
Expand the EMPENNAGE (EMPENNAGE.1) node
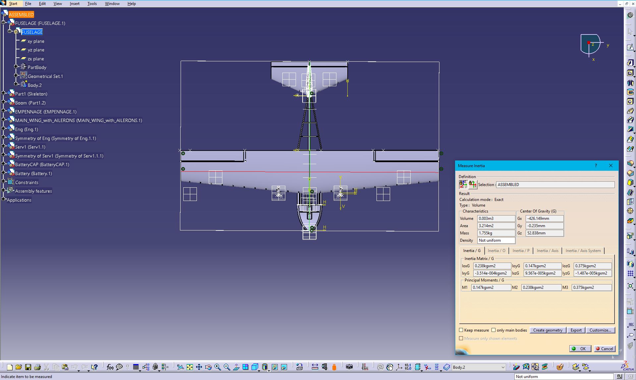click(4, 111)
